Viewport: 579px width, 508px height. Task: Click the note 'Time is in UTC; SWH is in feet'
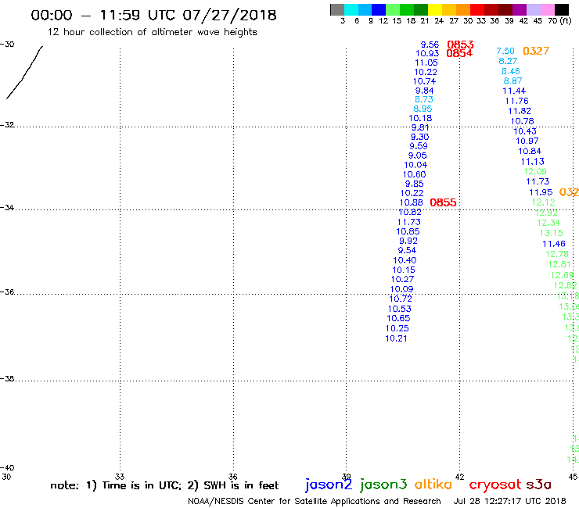point(164,485)
